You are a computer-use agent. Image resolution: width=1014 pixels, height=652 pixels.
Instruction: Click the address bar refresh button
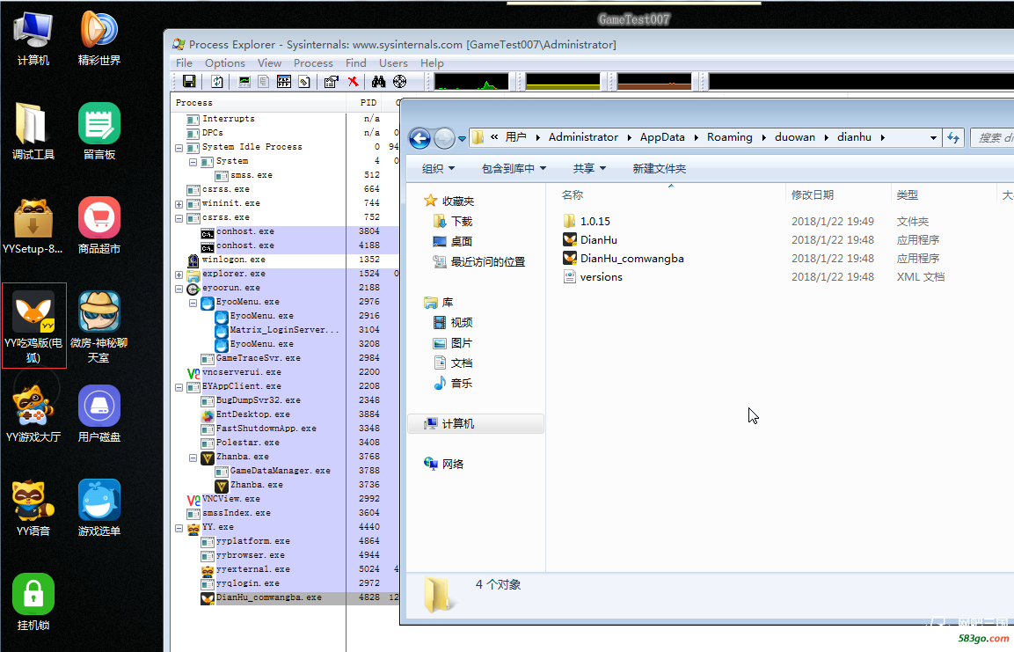[x=953, y=137]
